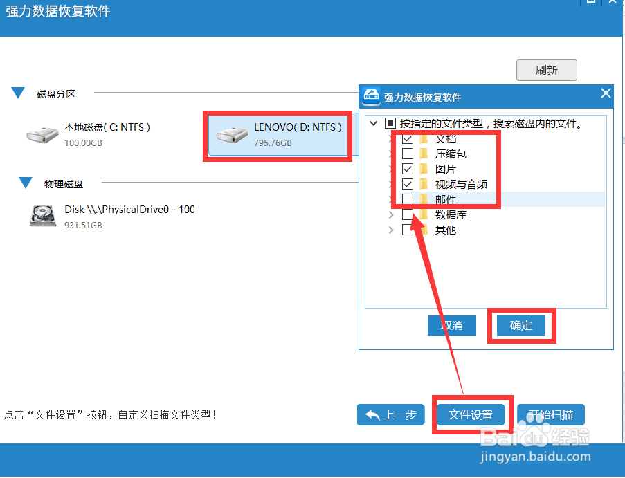The width and height of the screenshot is (625, 478).
Task: Open the 文件设置 file settings button
Action: point(471,414)
